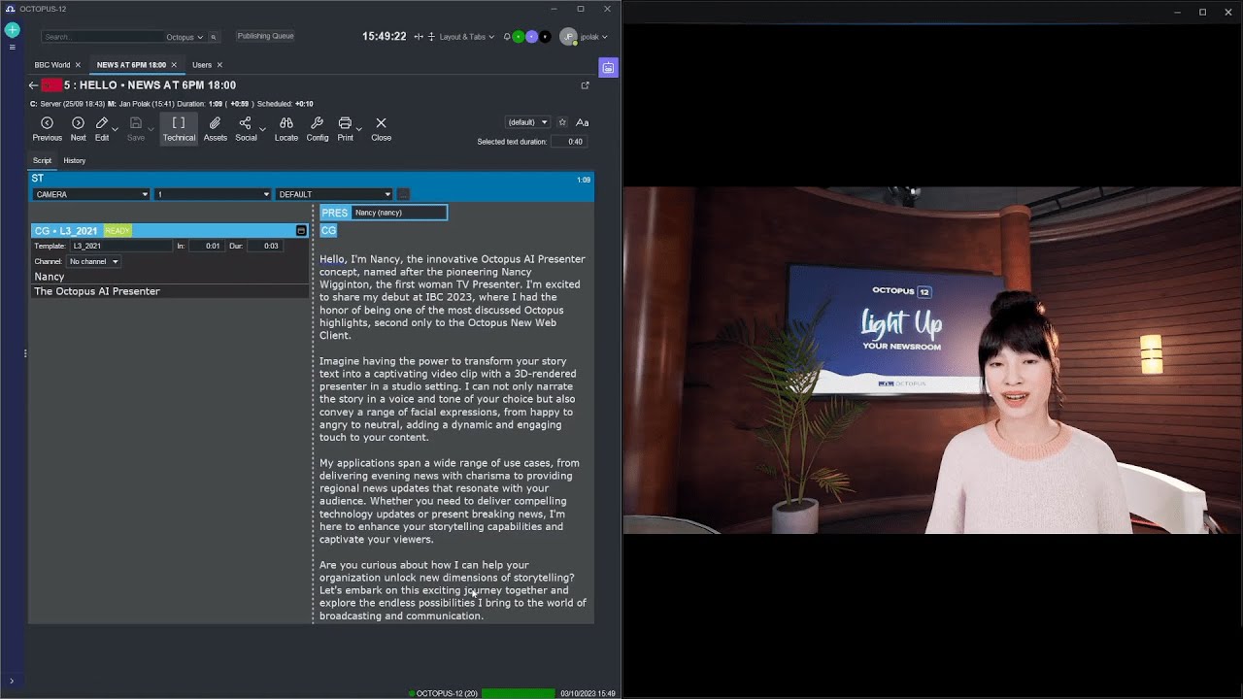This screenshot has width=1243, height=699.
Task: Open the purple AI assistant robot icon
Action: pyautogui.click(x=608, y=68)
